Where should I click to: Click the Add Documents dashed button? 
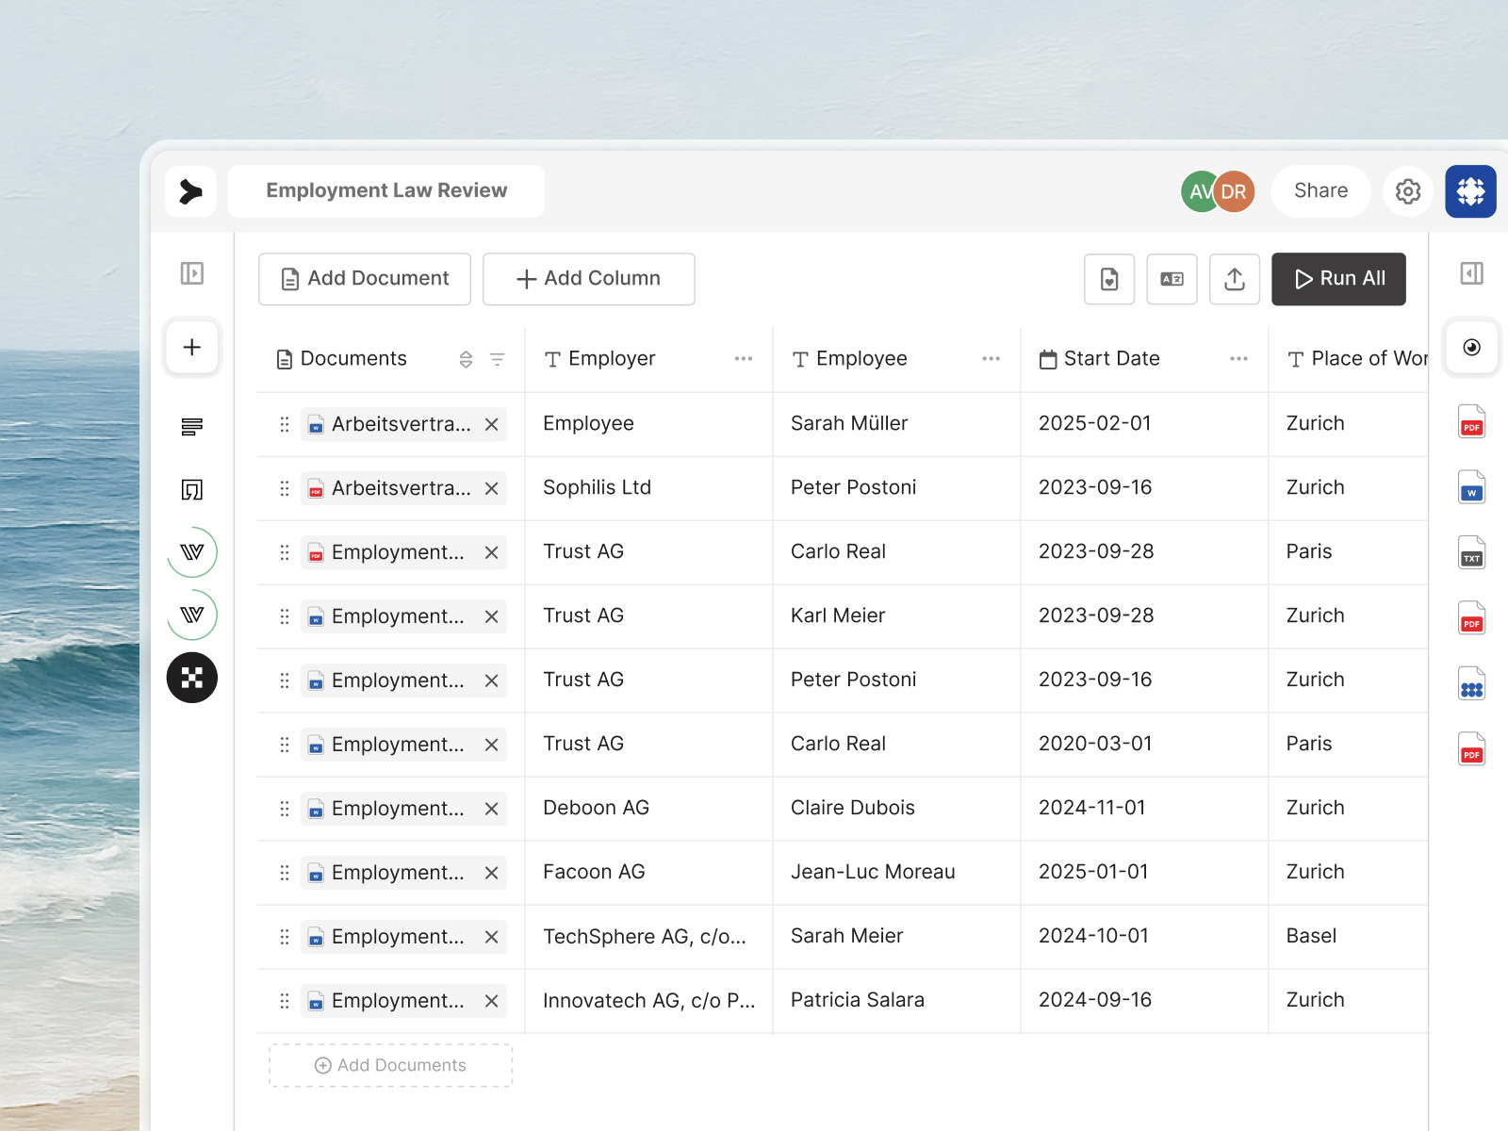point(390,1065)
